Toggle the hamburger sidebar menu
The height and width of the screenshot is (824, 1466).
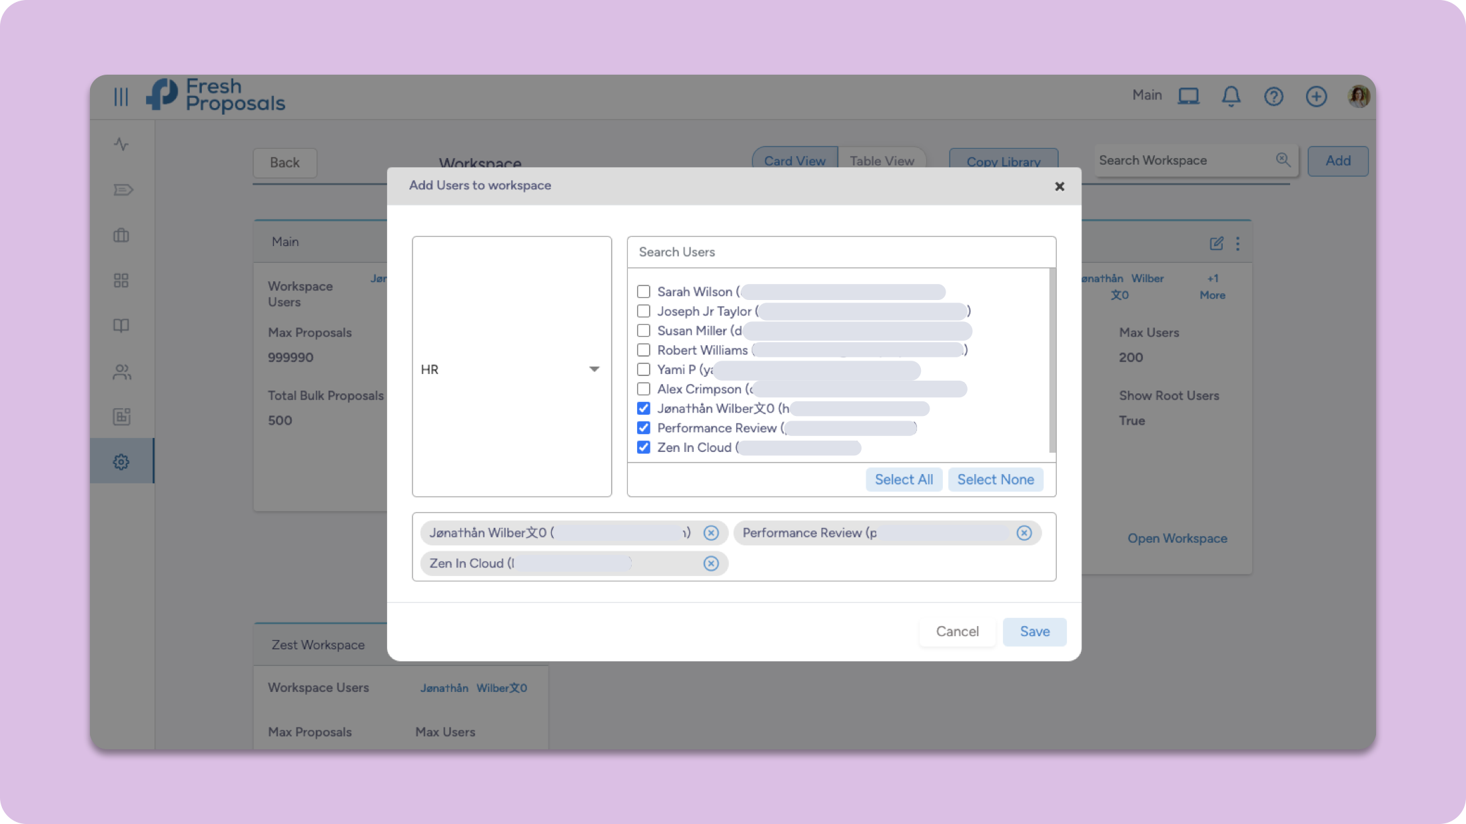(x=121, y=97)
